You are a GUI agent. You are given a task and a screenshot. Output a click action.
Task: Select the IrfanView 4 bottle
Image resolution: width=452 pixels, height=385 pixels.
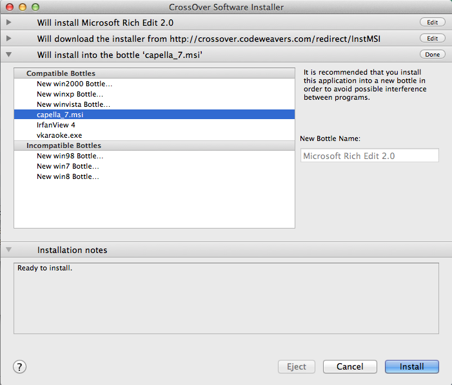[154, 125]
